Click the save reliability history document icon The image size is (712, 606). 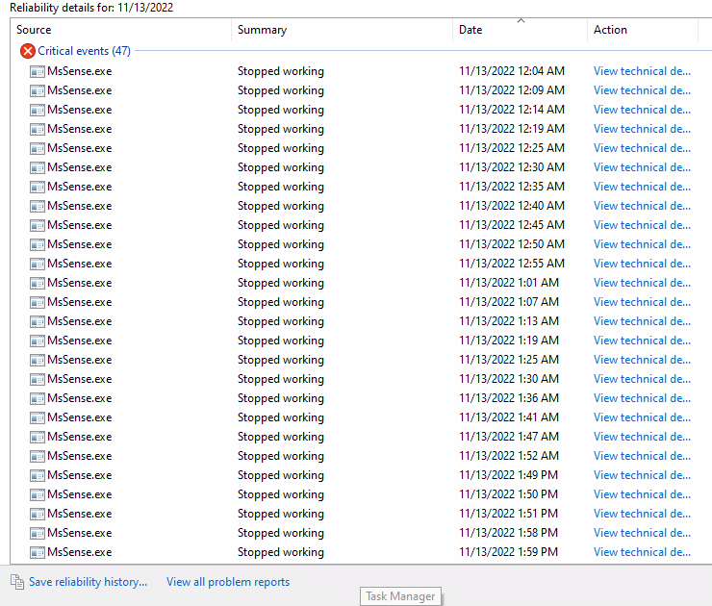tap(17, 582)
